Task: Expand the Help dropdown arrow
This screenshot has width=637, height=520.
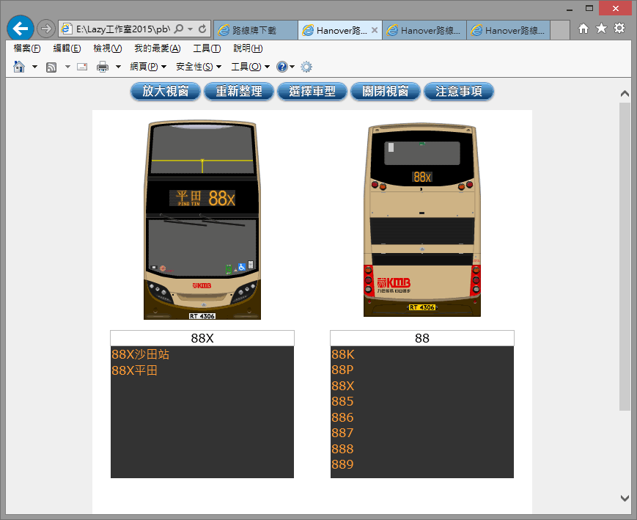Action: 292,67
